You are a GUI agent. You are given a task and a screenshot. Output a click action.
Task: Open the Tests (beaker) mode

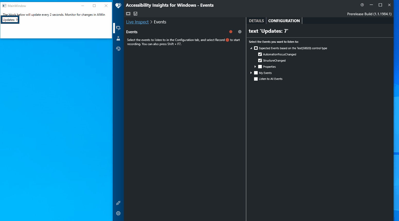pyautogui.click(x=118, y=38)
